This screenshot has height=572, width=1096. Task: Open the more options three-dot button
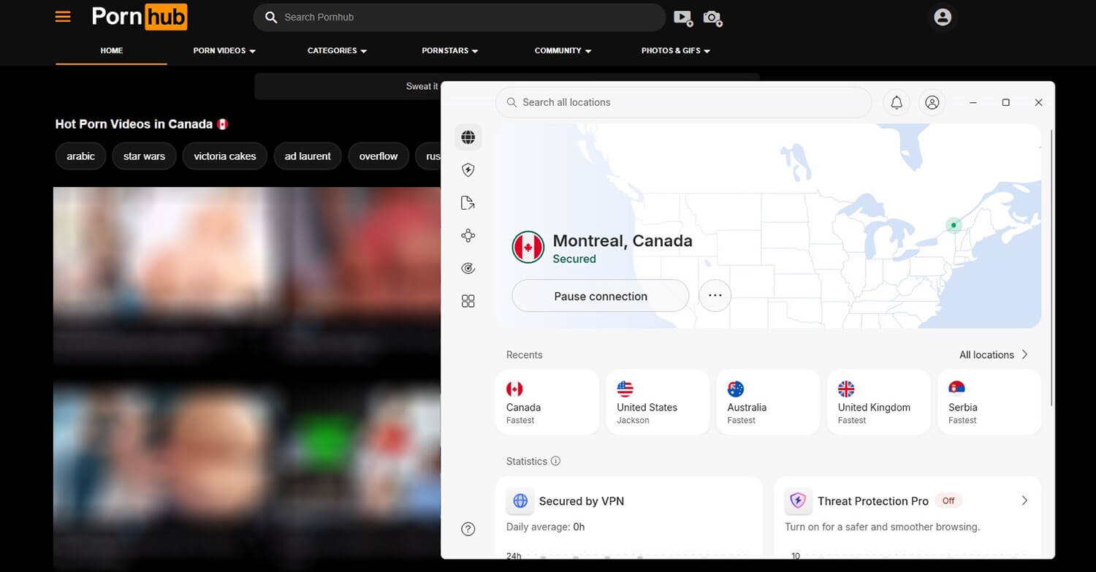click(x=715, y=296)
